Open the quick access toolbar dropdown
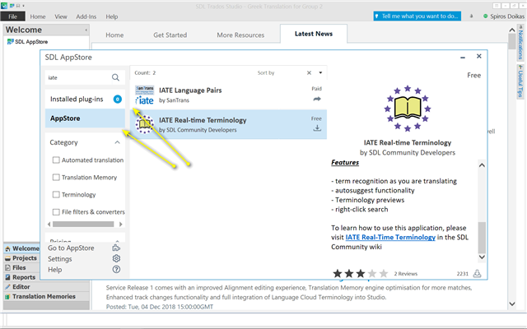 tap(23, 6)
